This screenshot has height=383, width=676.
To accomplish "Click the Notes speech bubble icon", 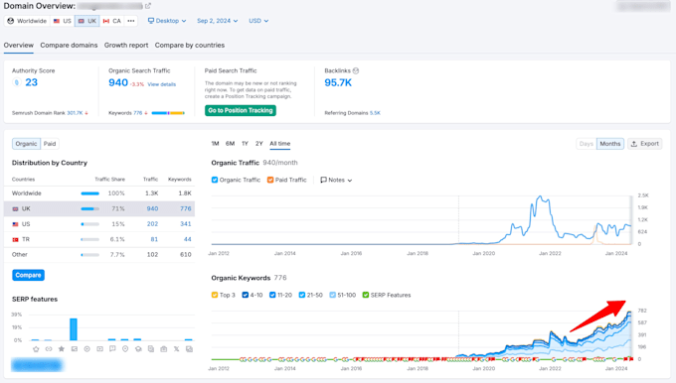I will coord(323,180).
